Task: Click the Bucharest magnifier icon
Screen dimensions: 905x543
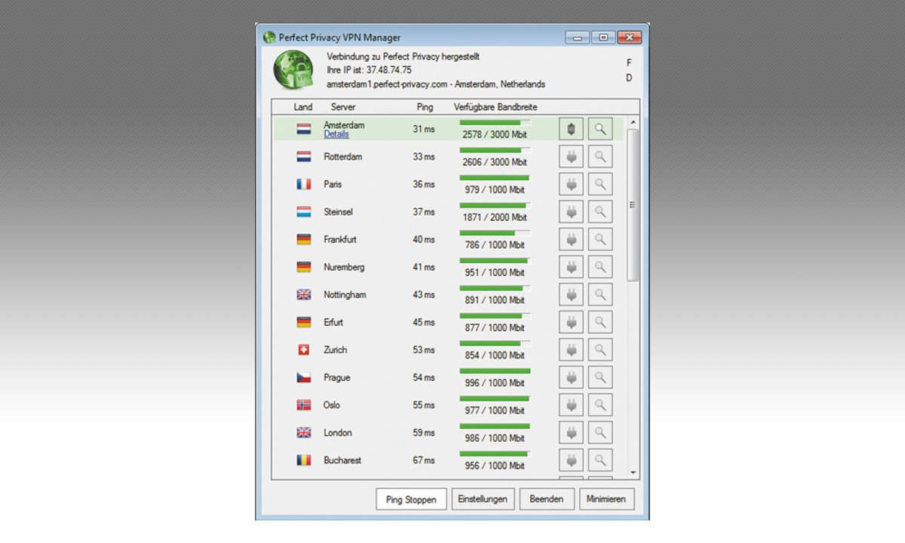Action: [600, 460]
